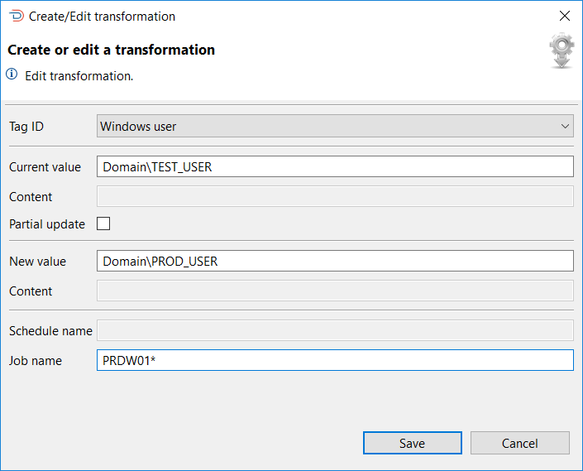This screenshot has width=583, height=471.
Task: Click the Content field under New value
Action: click(335, 291)
